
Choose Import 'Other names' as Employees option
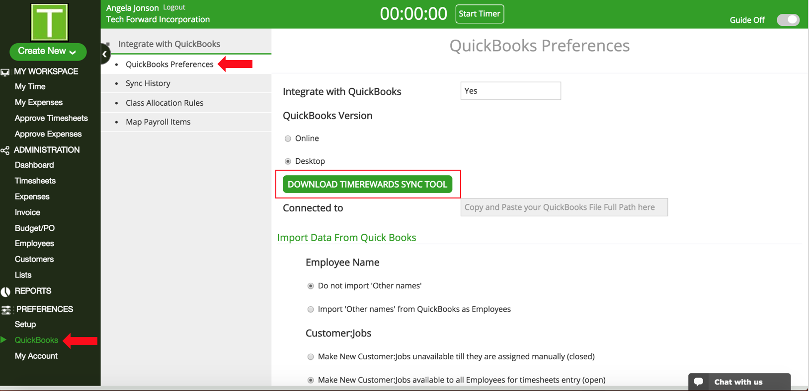(x=311, y=309)
